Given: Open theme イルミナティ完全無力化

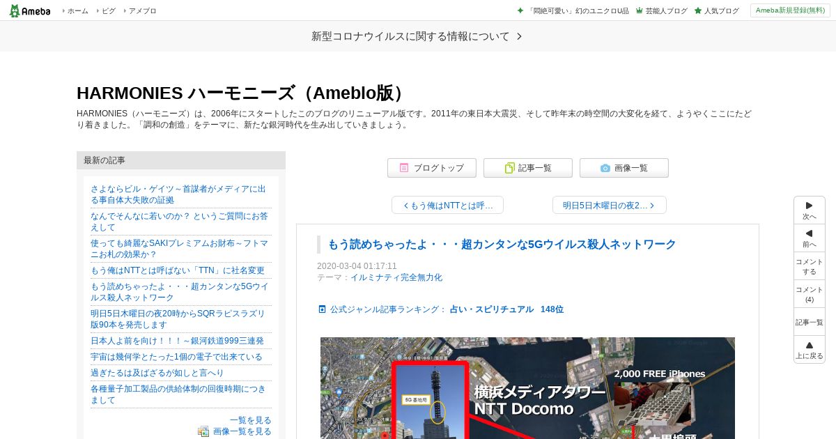Looking at the screenshot, I should pos(396,277).
